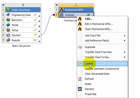Image resolution: width=140 pixels, height=98 pixels.
Task: Click the Analysis cell icon in system C
Action: [x=61, y=15]
